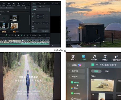Open the full quality dropdown above preview
121x100 pixels.
(x=57, y=4)
